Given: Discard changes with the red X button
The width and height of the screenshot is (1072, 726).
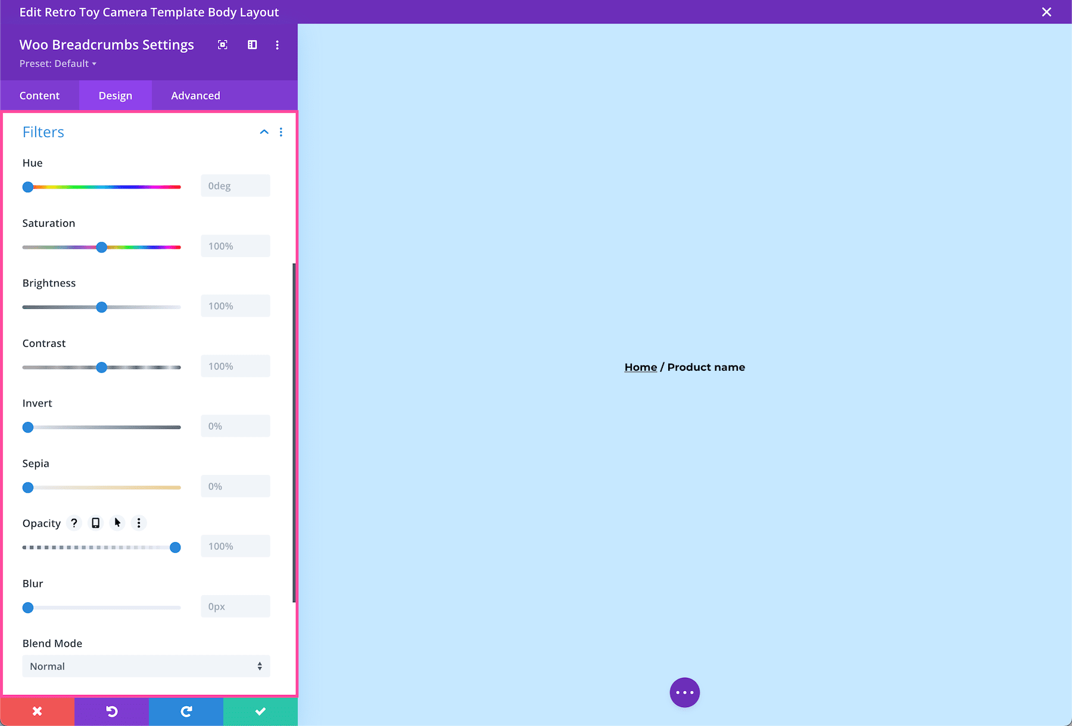Looking at the screenshot, I should (37, 711).
